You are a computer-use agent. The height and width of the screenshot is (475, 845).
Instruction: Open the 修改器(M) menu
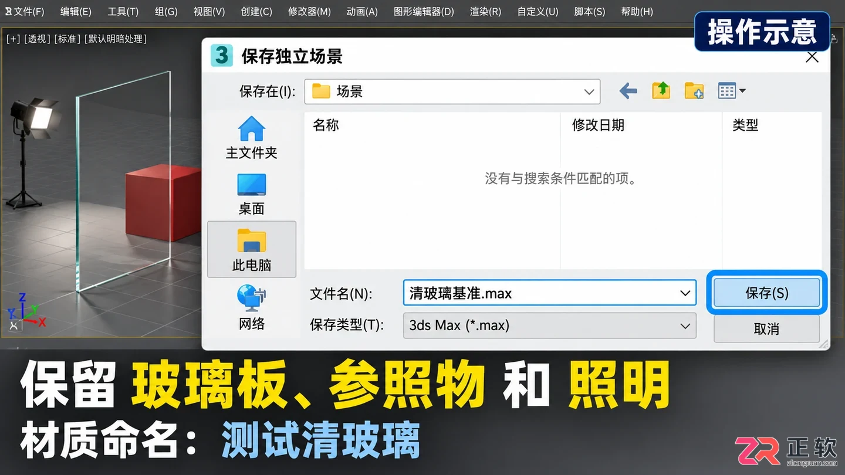coord(309,11)
